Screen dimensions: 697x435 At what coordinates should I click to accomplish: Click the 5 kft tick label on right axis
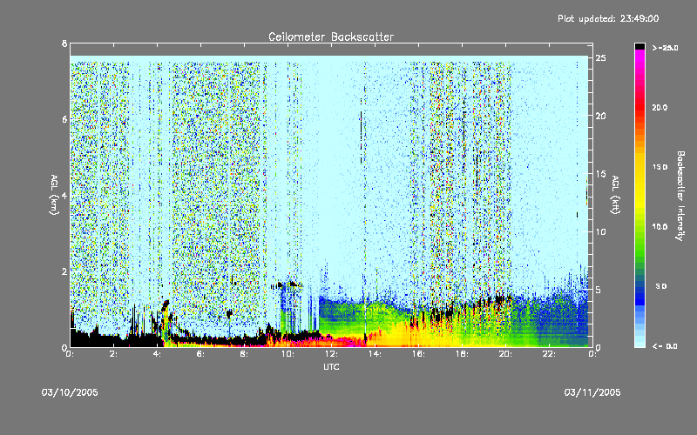coord(599,290)
